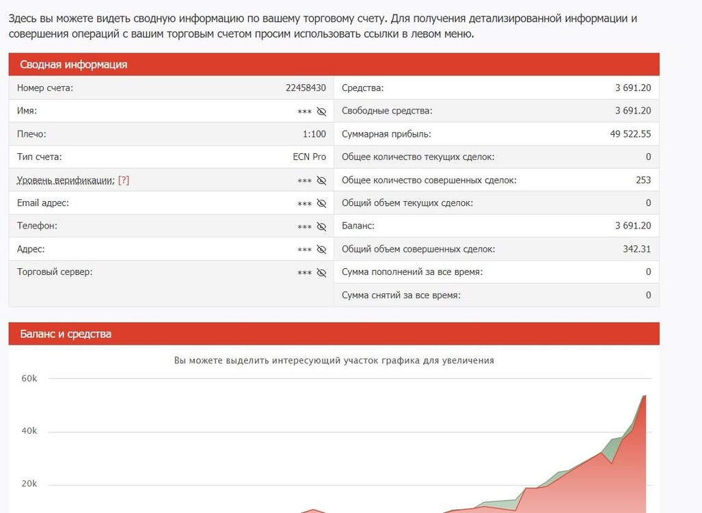Click the Общий объем текущих сделок label
The width and height of the screenshot is (702, 513).
(x=407, y=203)
